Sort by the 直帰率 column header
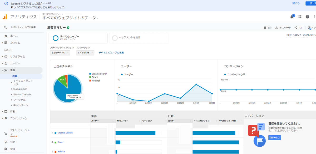 180,121
